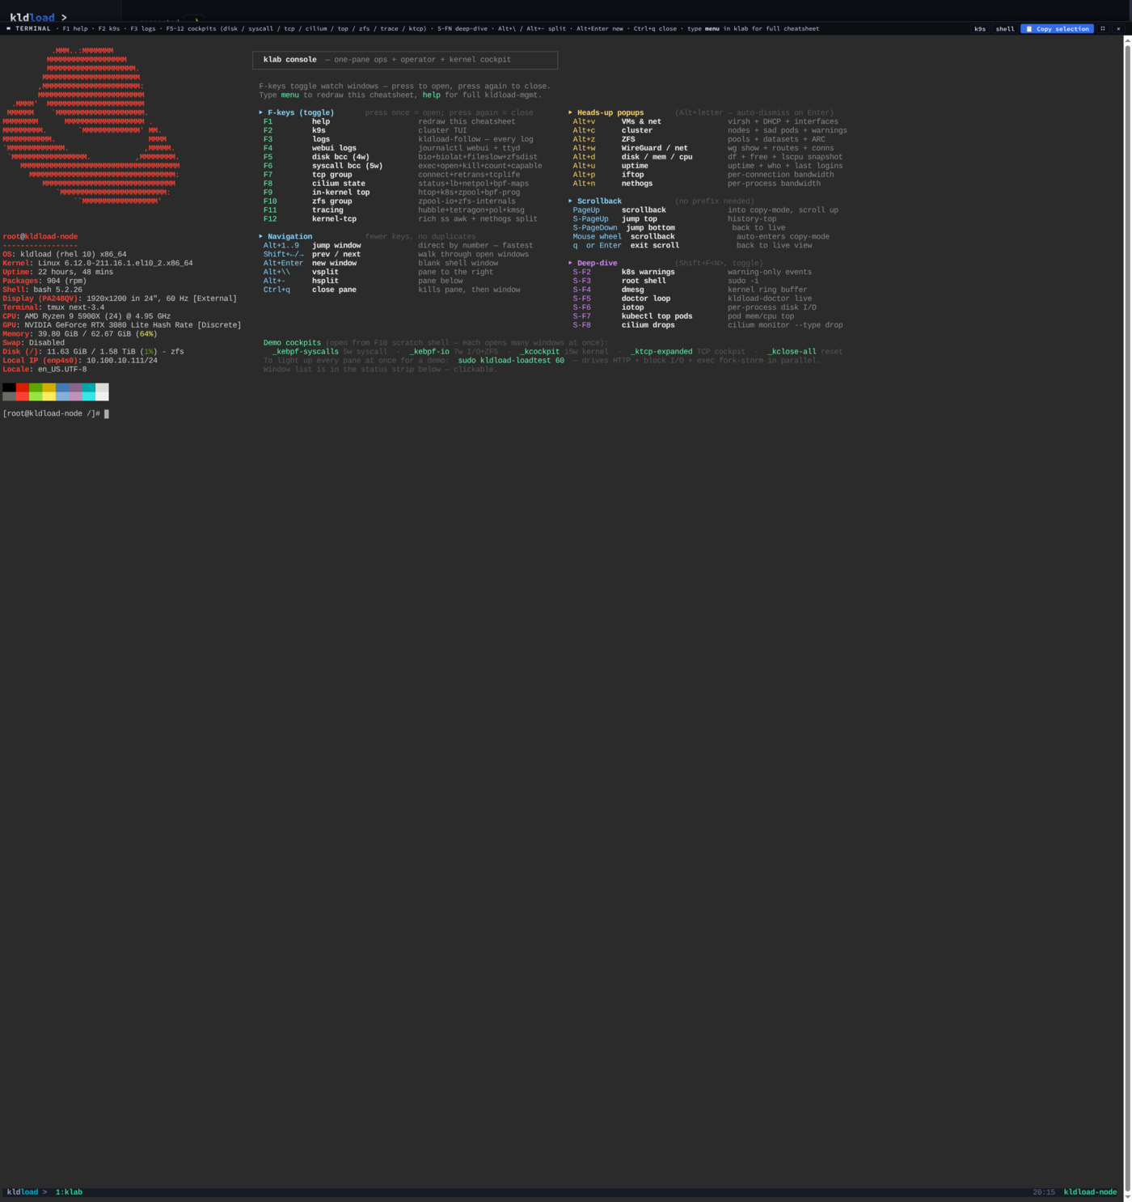
Task: Click the GPU NVIDIA GeForce RTX 3080 line
Action: [x=122, y=325]
